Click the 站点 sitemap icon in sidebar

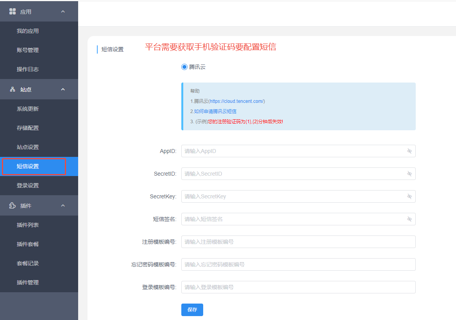13,90
